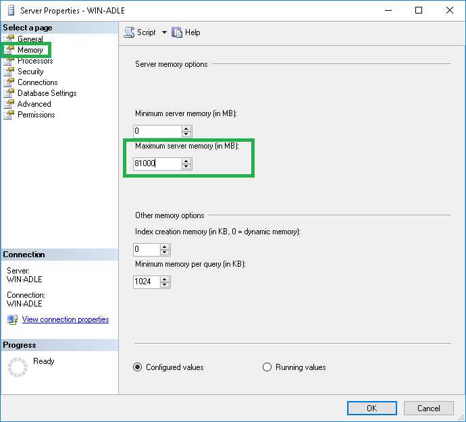Click the Minimum server memory input field
Screen dimensions: 466x422
[x=157, y=131]
